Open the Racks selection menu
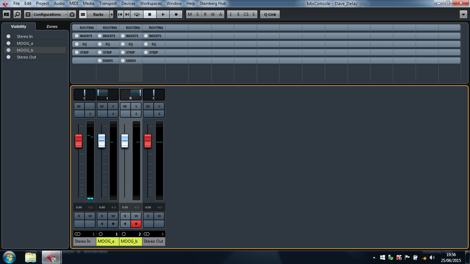The width and height of the screenshot is (470, 264). (98, 14)
